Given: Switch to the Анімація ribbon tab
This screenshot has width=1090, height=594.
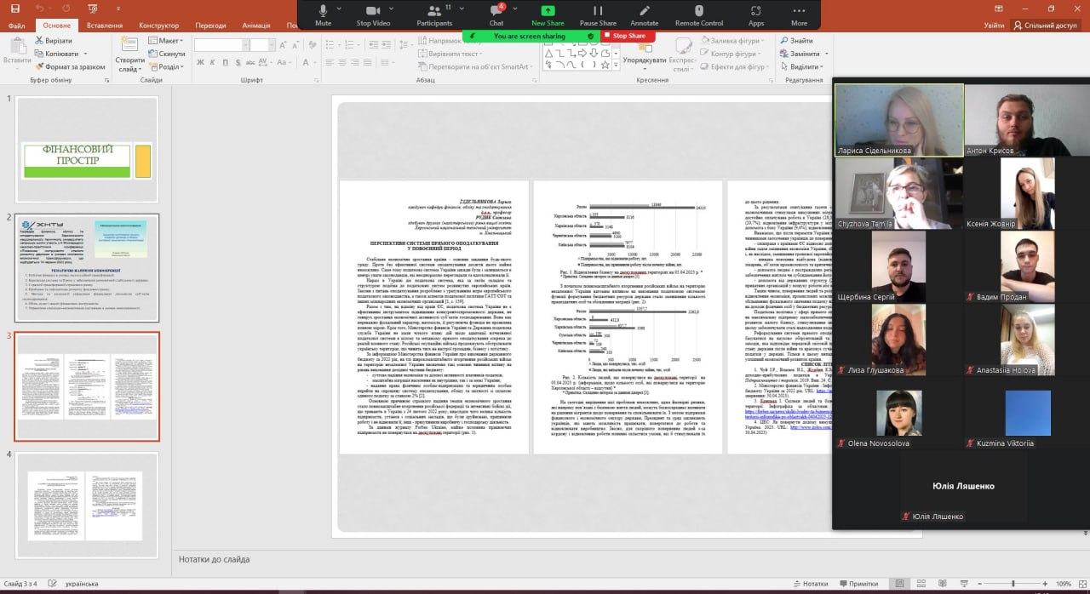Looking at the screenshot, I should click(256, 26).
